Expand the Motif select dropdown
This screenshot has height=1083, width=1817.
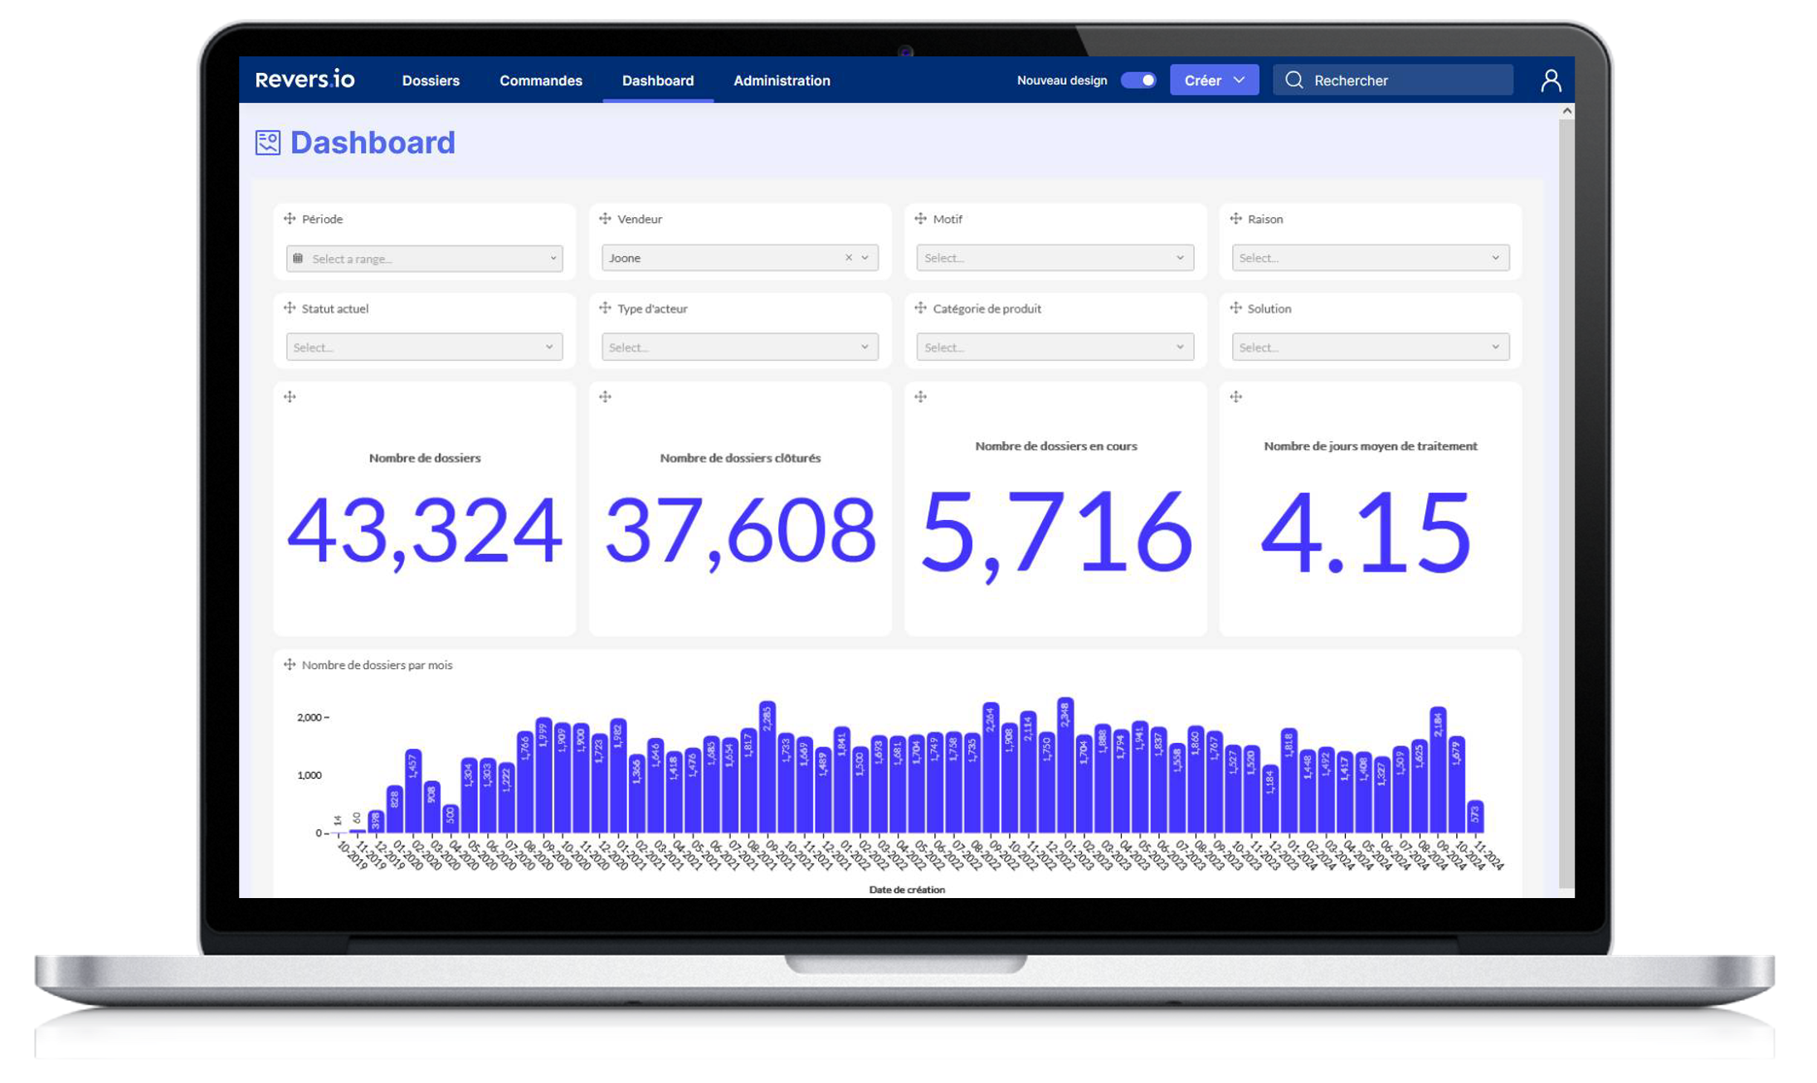click(1055, 258)
